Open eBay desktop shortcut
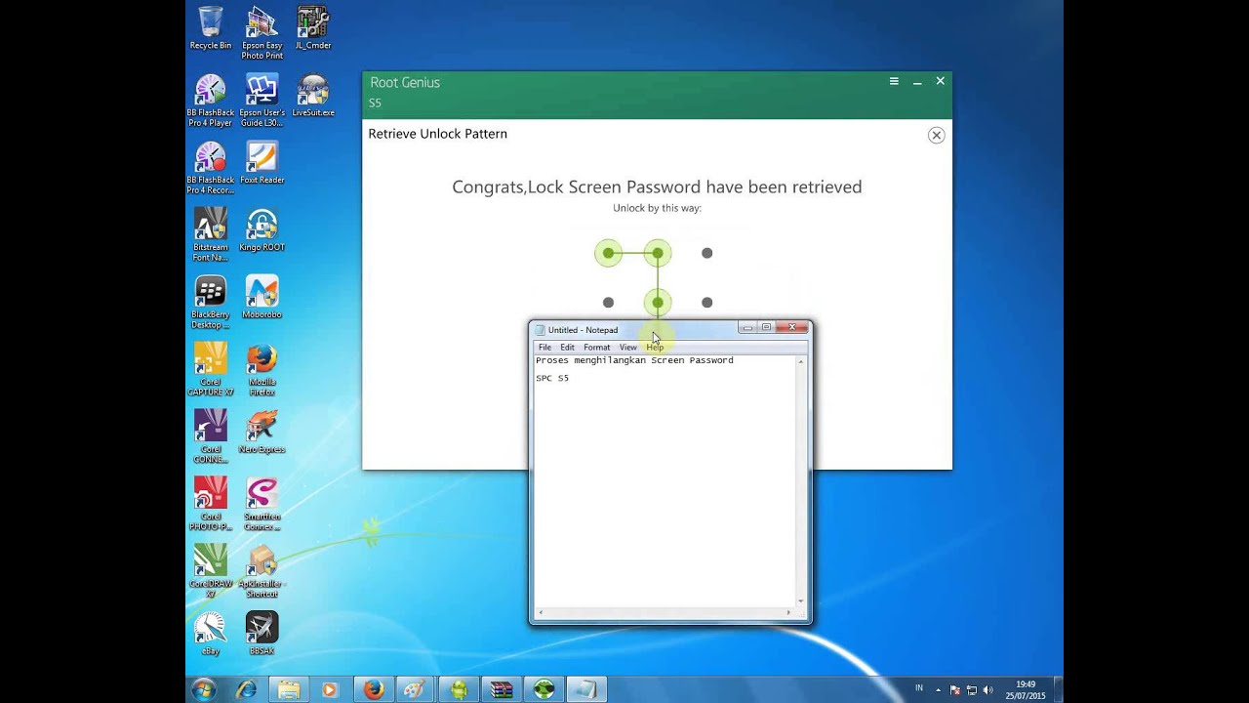This screenshot has height=703, width=1249. [211, 635]
